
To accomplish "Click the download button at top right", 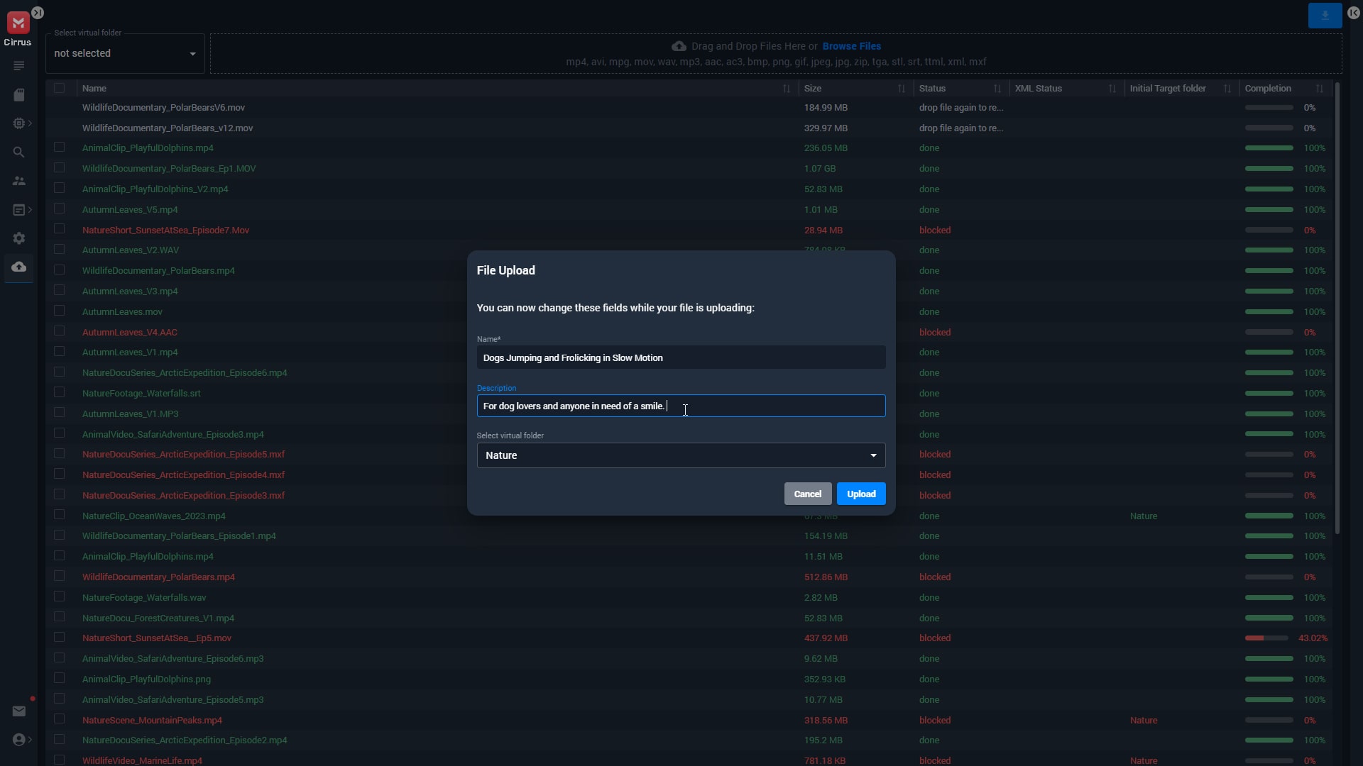I will [1324, 16].
